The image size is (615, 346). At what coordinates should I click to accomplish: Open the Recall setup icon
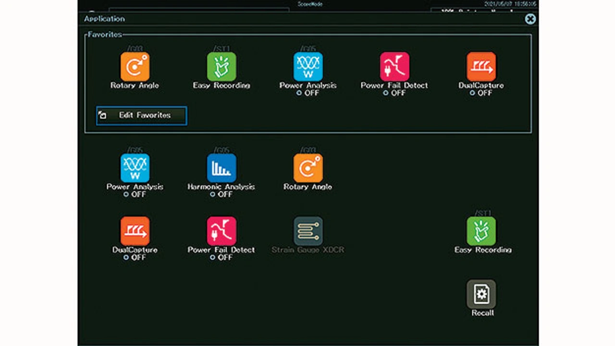[x=481, y=294]
